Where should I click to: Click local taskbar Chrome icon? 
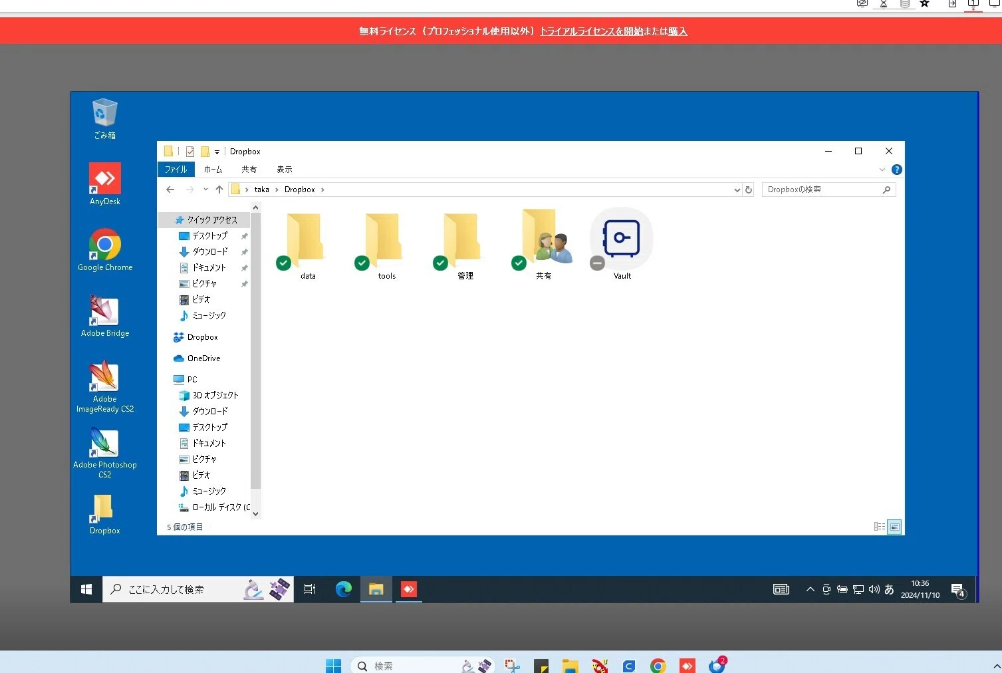(658, 666)
